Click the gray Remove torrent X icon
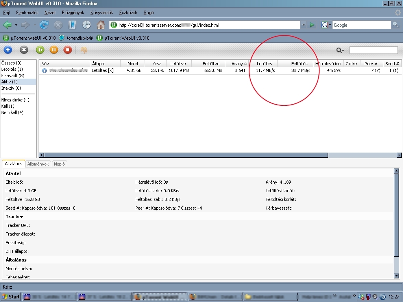403x302 pixels. (x=24, y=50)
